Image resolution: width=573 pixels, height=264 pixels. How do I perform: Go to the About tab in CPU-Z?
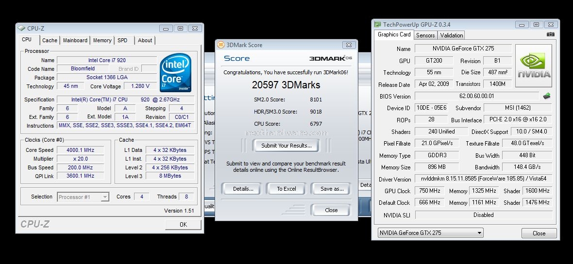(145, 40)
